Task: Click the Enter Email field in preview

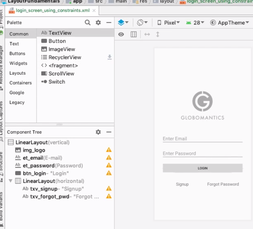Action: coord(203,139)
